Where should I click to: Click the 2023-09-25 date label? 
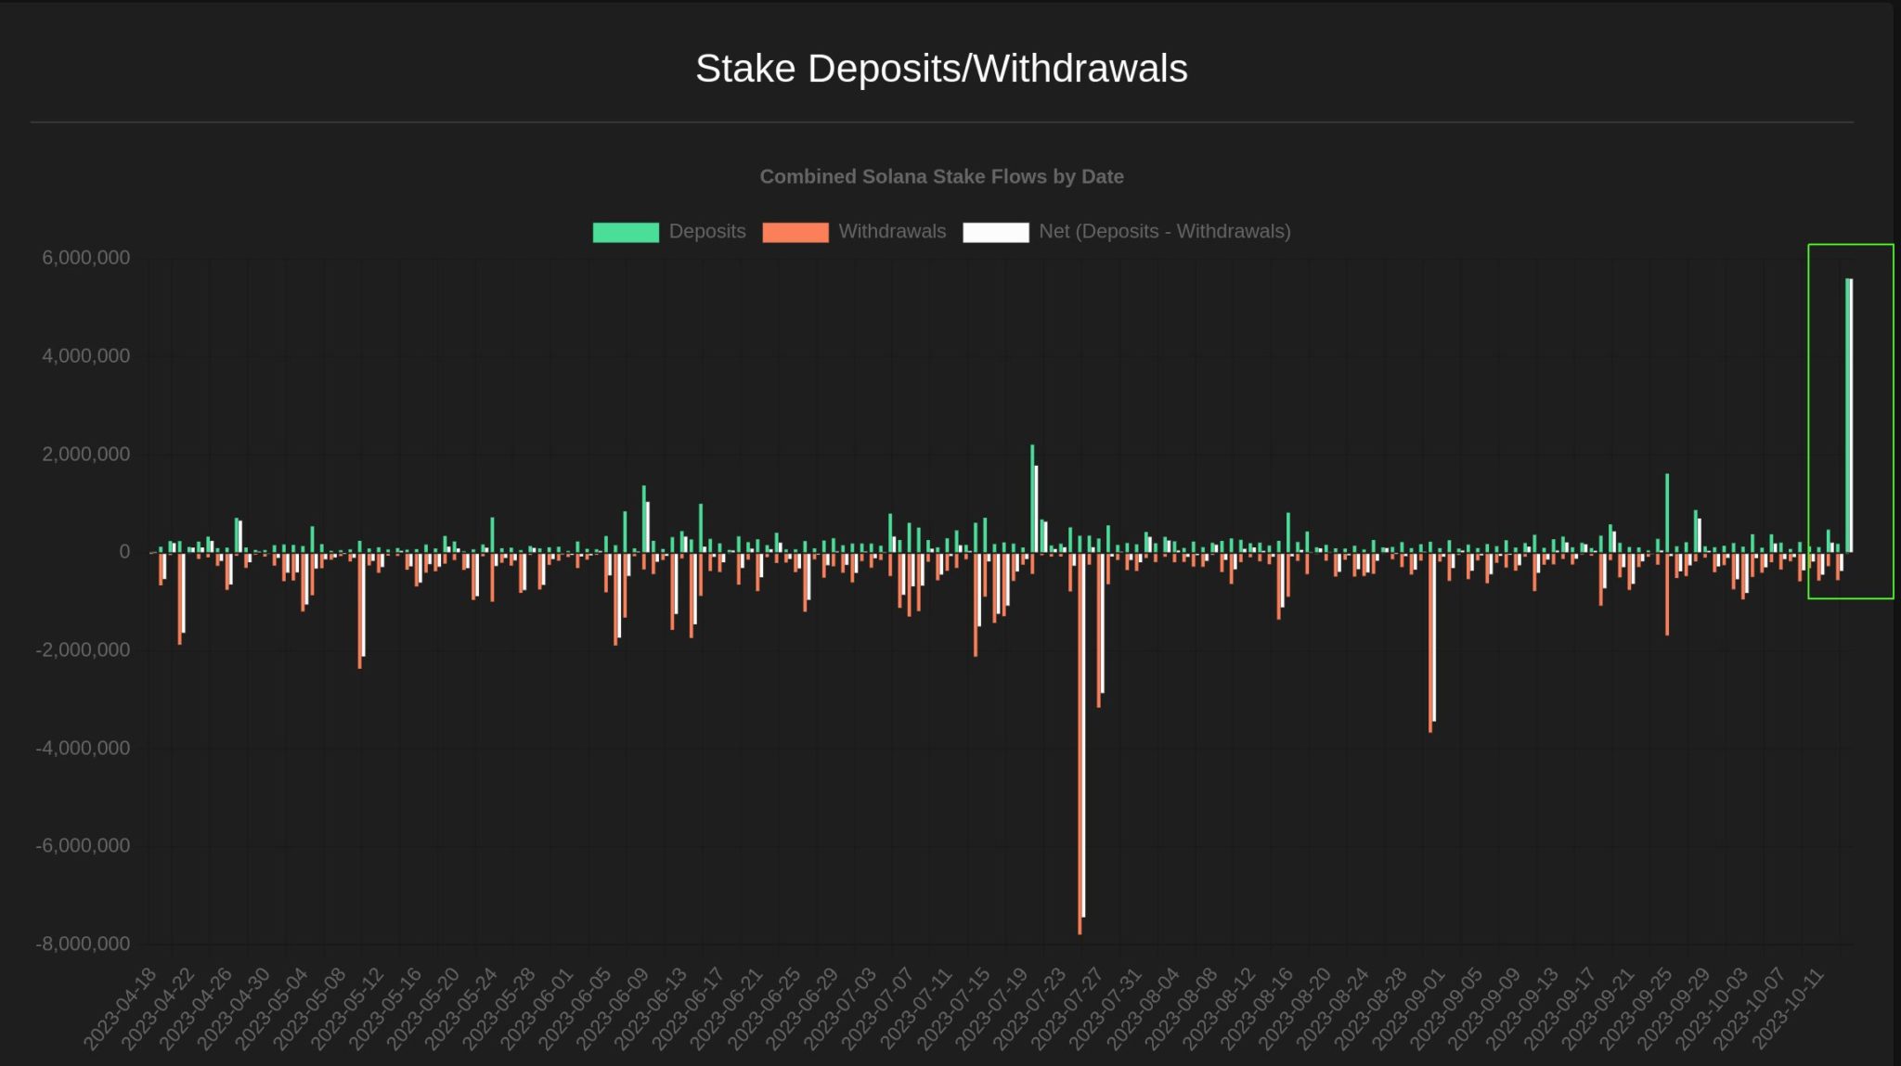[1637, 1008]
